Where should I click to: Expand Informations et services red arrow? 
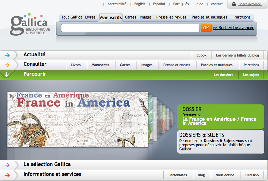pyautogui.click(x=7, y=175)
